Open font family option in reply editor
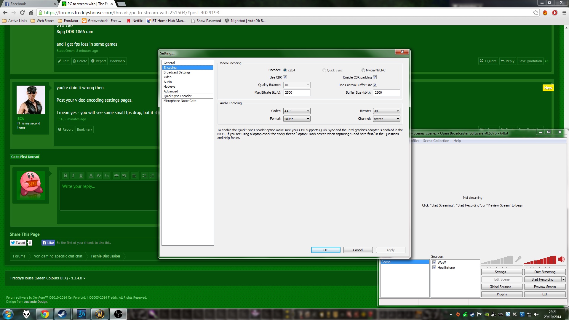Screen dimensions: 569x320 click(x=106, y=175)
